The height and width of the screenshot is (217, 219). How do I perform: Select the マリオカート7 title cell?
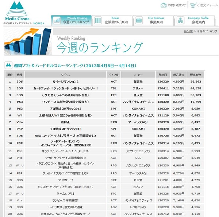(65, 180)
